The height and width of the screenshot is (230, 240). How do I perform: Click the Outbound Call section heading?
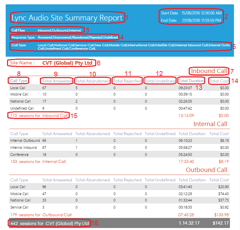[206, 170]
